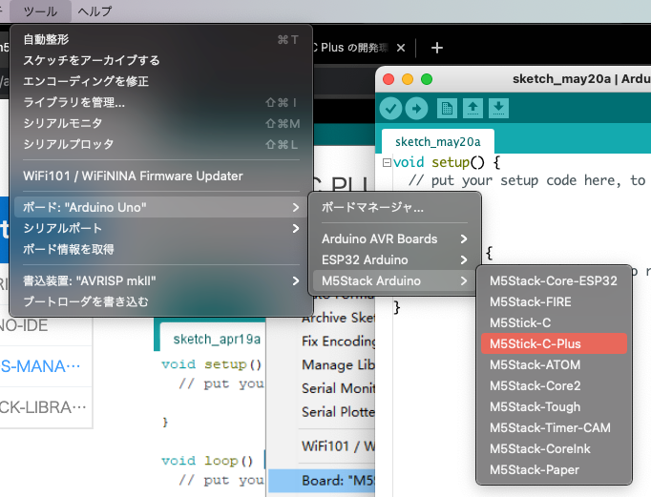Image resolution: width=651 pixels, height=497 pixels.
Task: Click the Save sketch down-arrow icon
Action: click(x=498, y=109)
